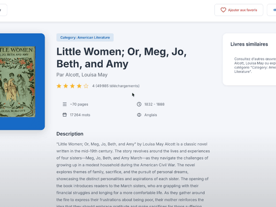This screenshot has height=207, width=276.
Task: Click the share button at header right edge
Action: [x=272, y=10]
